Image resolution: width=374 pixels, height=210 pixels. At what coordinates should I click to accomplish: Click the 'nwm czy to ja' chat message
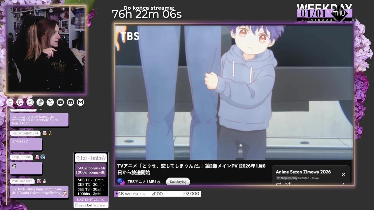point(39,120)
